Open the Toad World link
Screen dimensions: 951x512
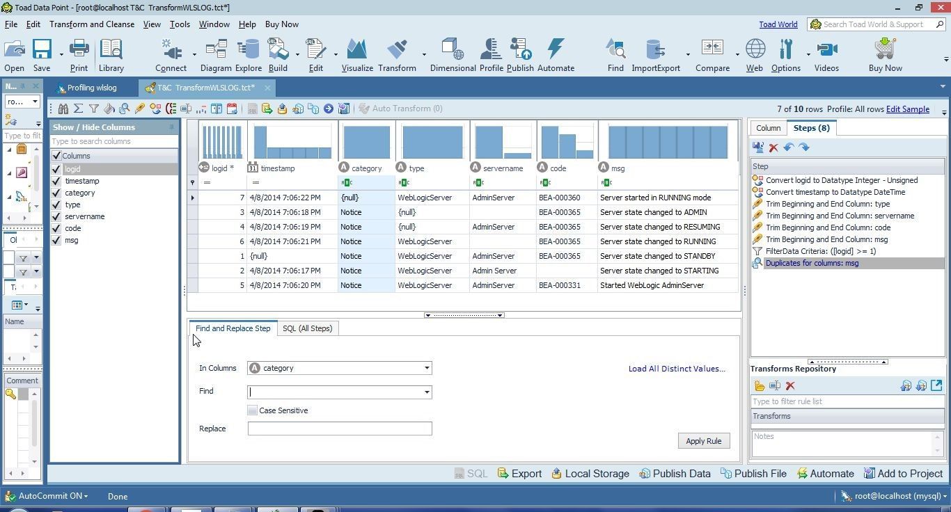coord(778,24)
